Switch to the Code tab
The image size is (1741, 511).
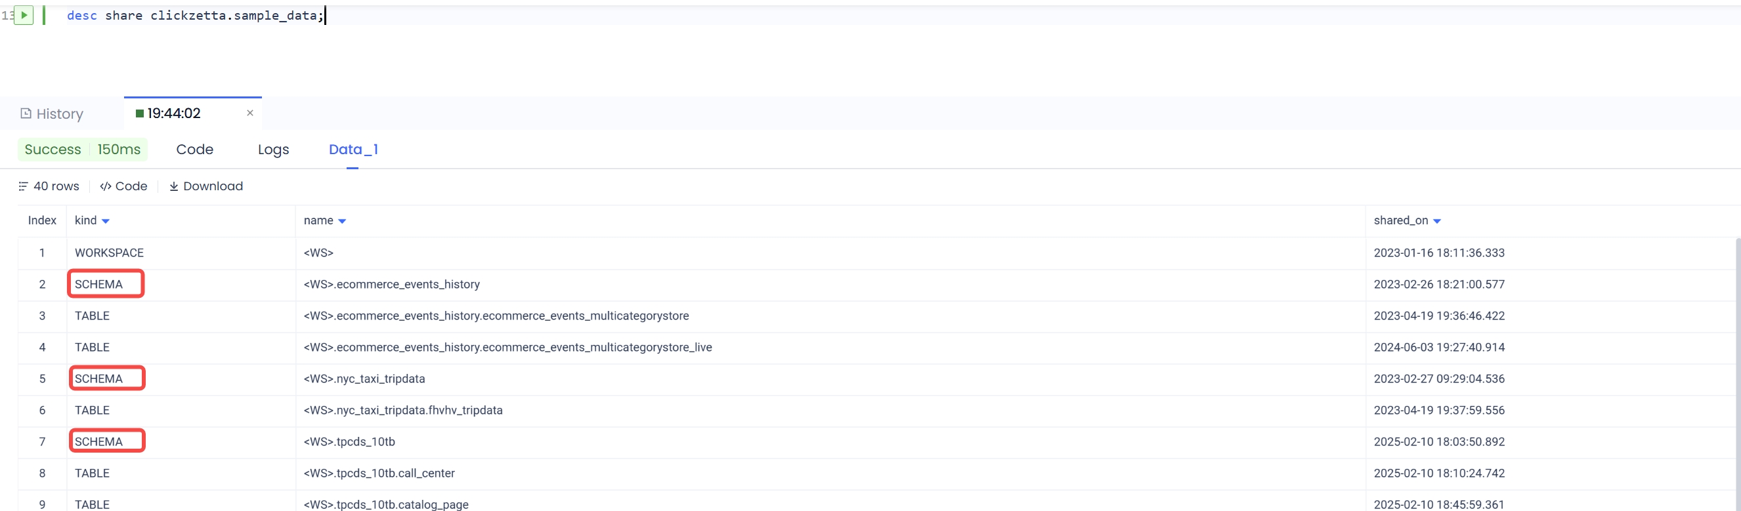click(x=194, y=149)
